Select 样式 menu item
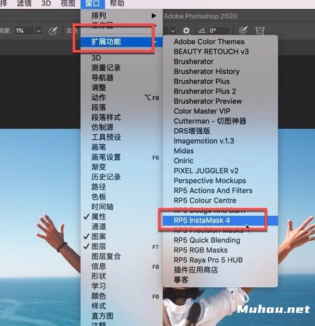 [122, 306]
